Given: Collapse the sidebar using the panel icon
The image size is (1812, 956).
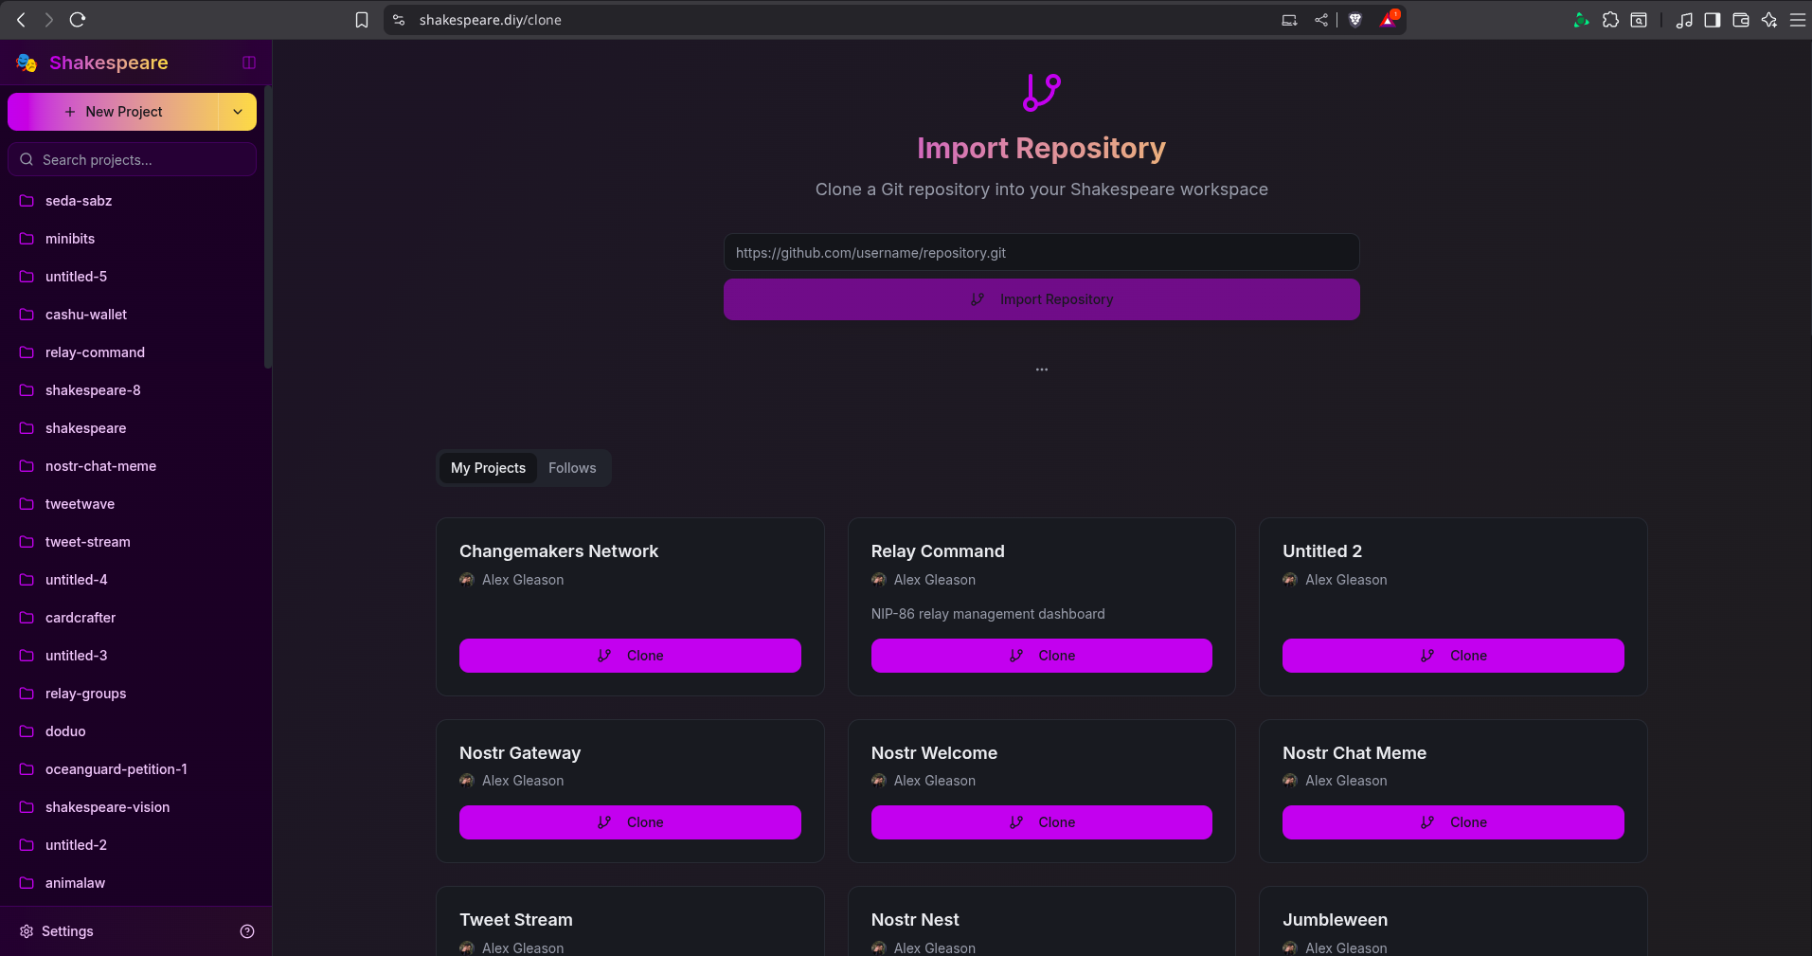Looking at the screenshot, I should [249, 63].
